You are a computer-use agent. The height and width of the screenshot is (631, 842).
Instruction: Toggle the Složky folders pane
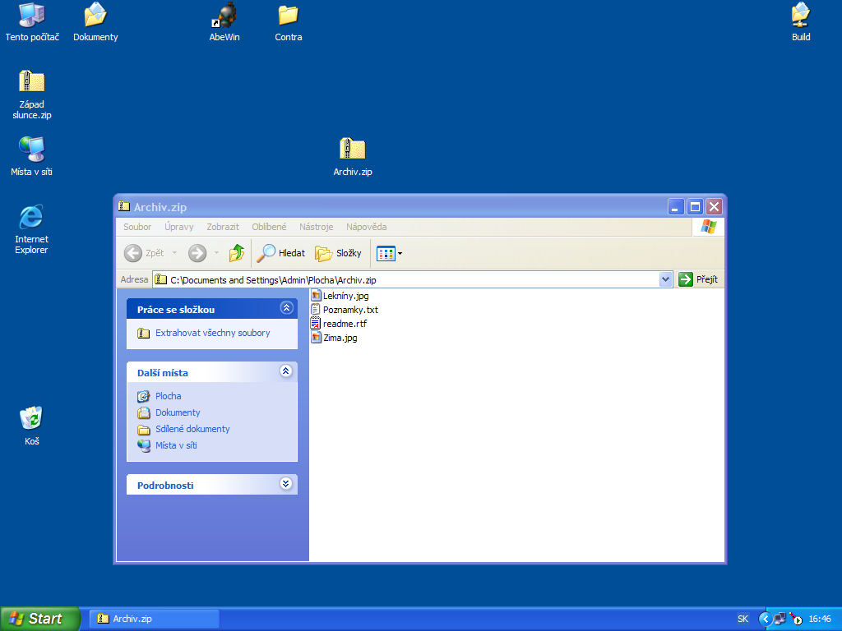(339, 253)
